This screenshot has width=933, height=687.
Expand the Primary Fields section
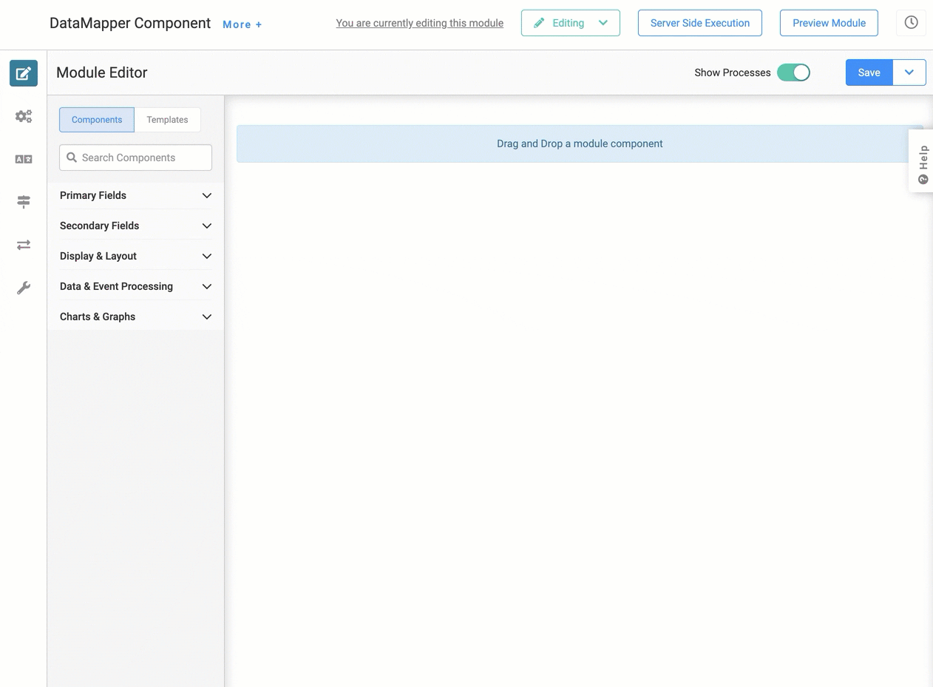point(135,195)
